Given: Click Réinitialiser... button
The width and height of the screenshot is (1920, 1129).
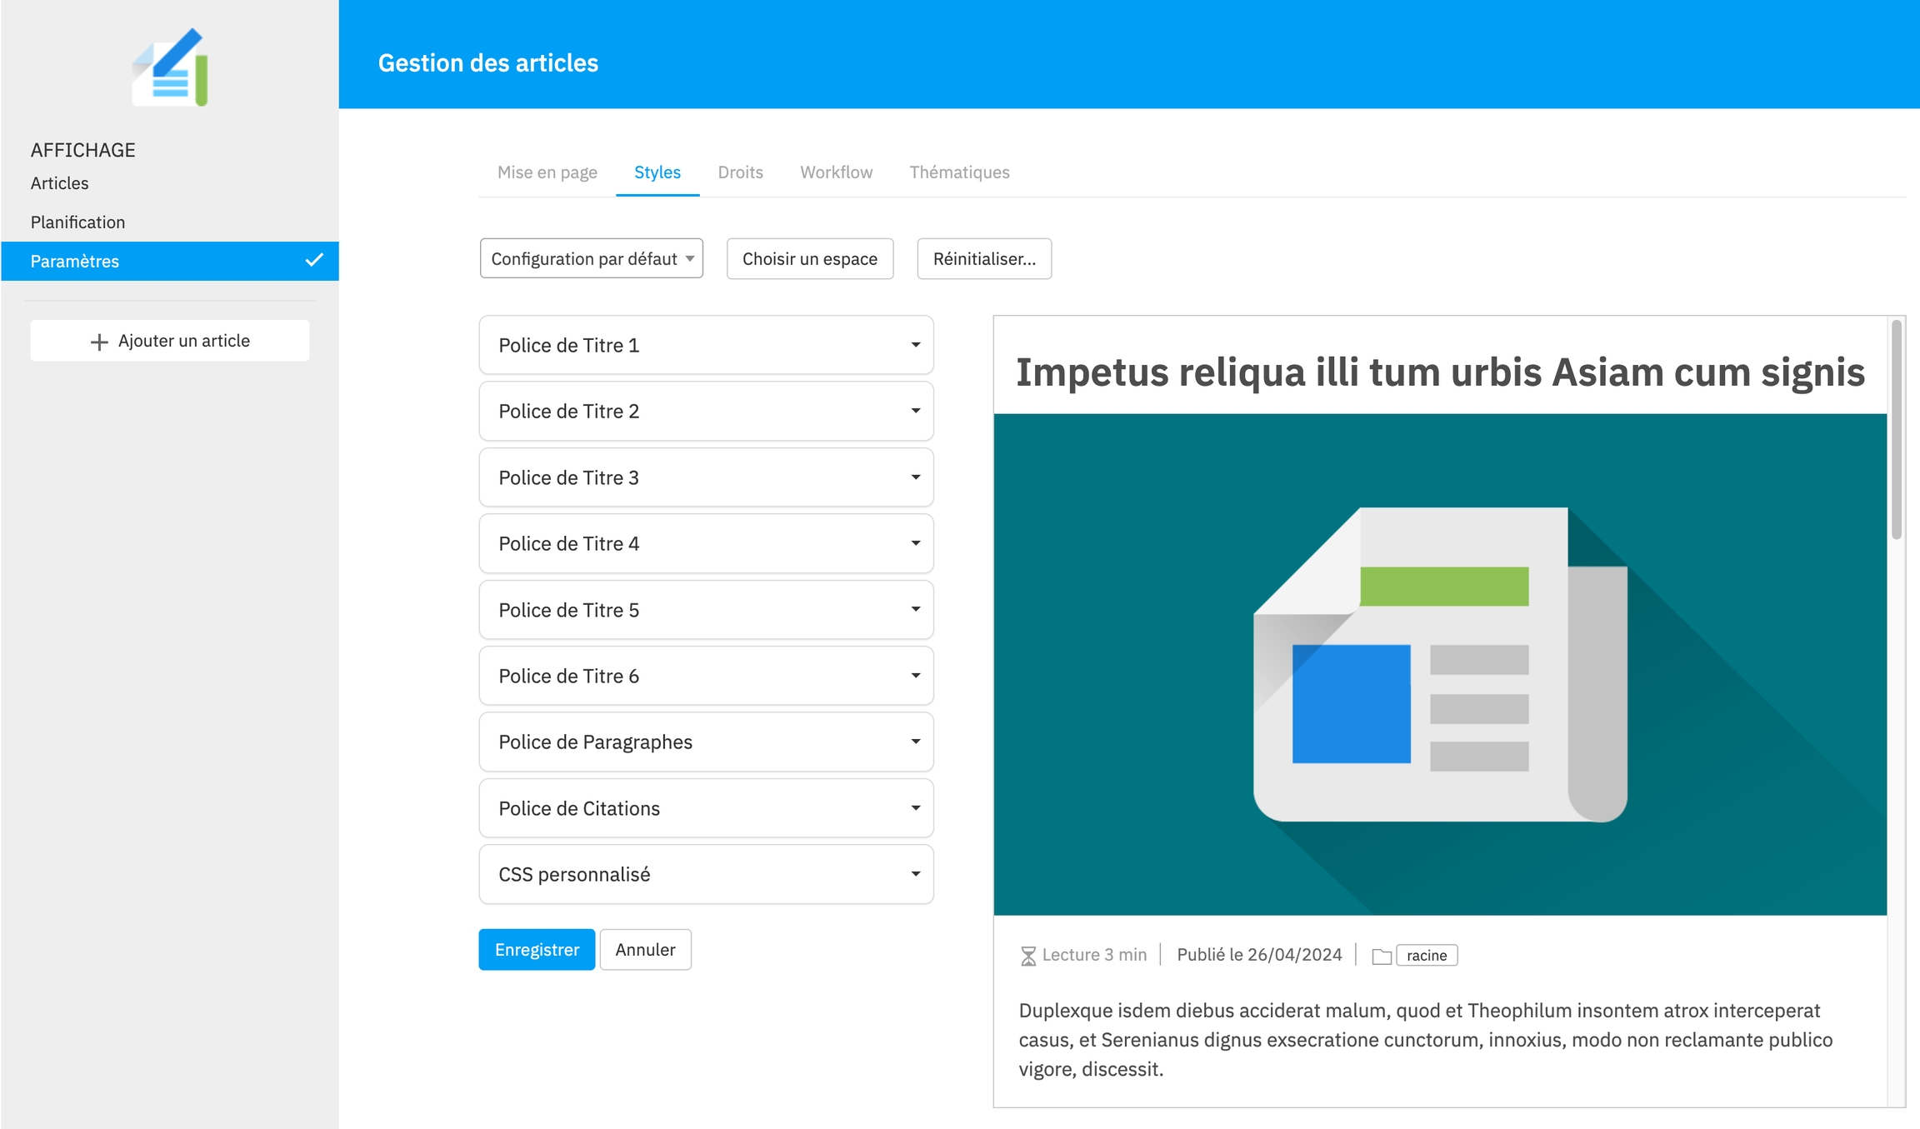Looking at the screenshot, I should pos(983,258).
